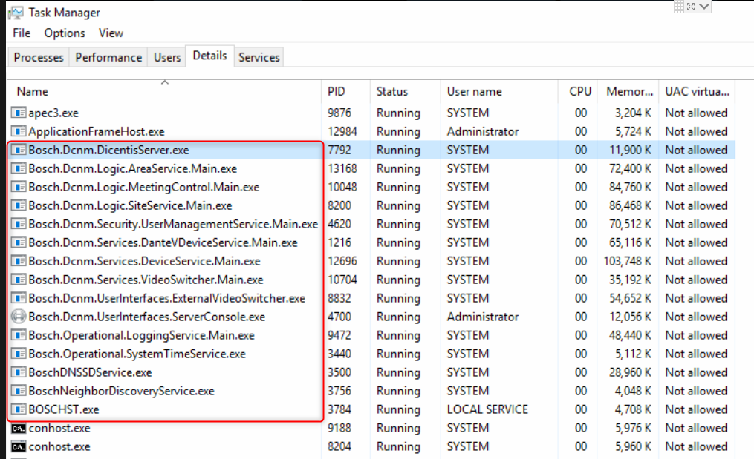754x459 pixels.
Task: Select the Bosch.Dcnm.Services.DeviceService.Main.exe row
Action: [144, 261]
